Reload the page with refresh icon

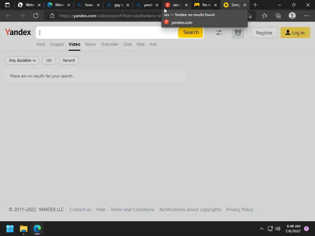(36, 16)
